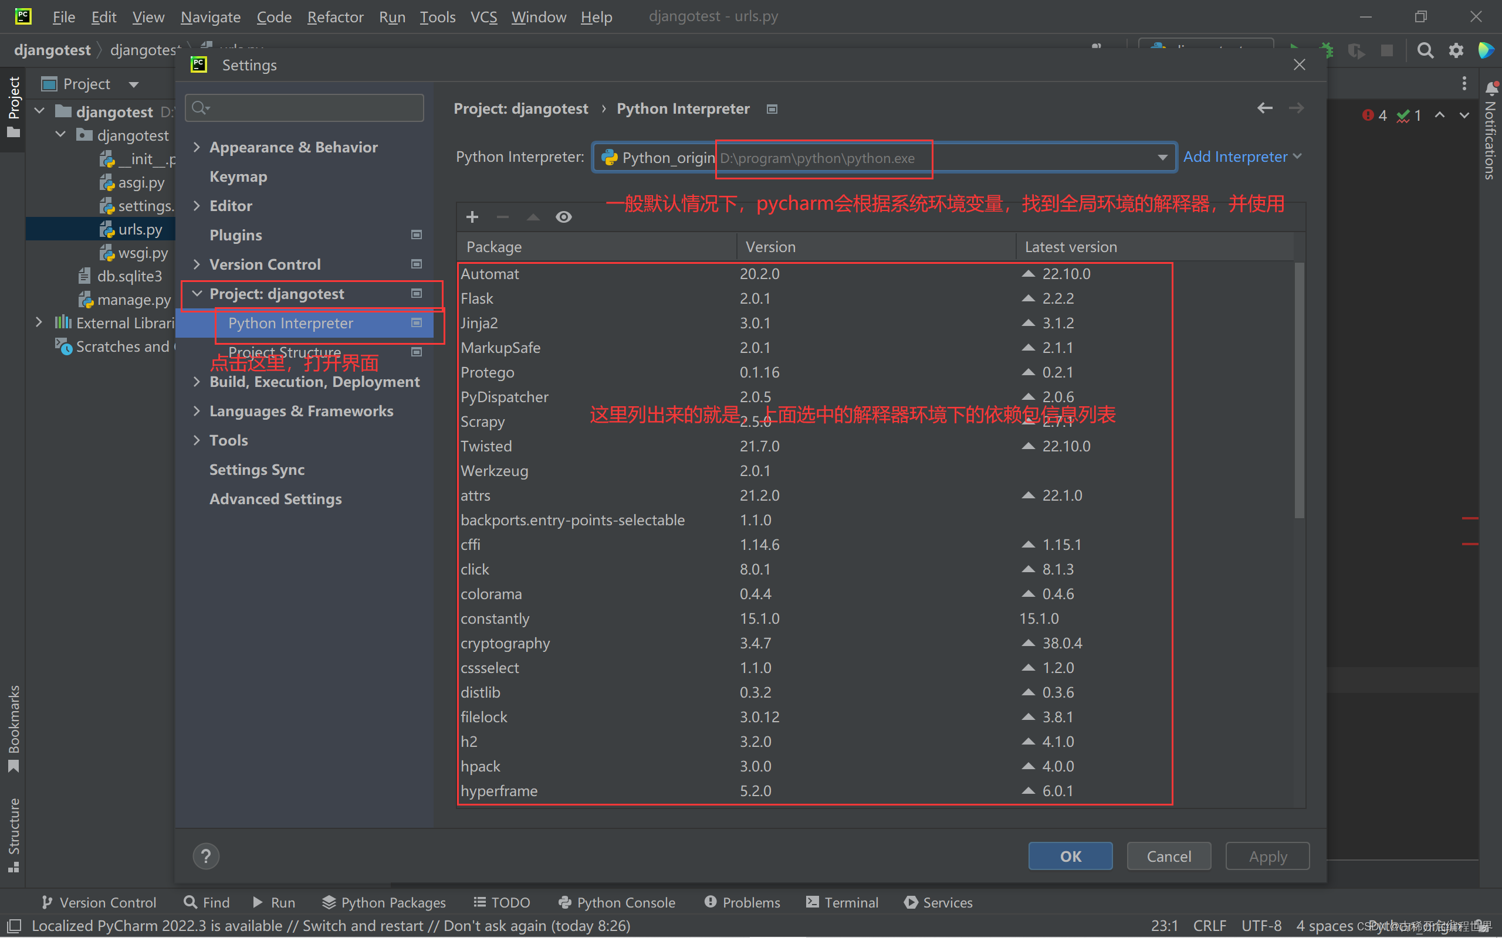Close the Settings dialog
This screenshot has height=938, width=1502.
point(1299,64)
